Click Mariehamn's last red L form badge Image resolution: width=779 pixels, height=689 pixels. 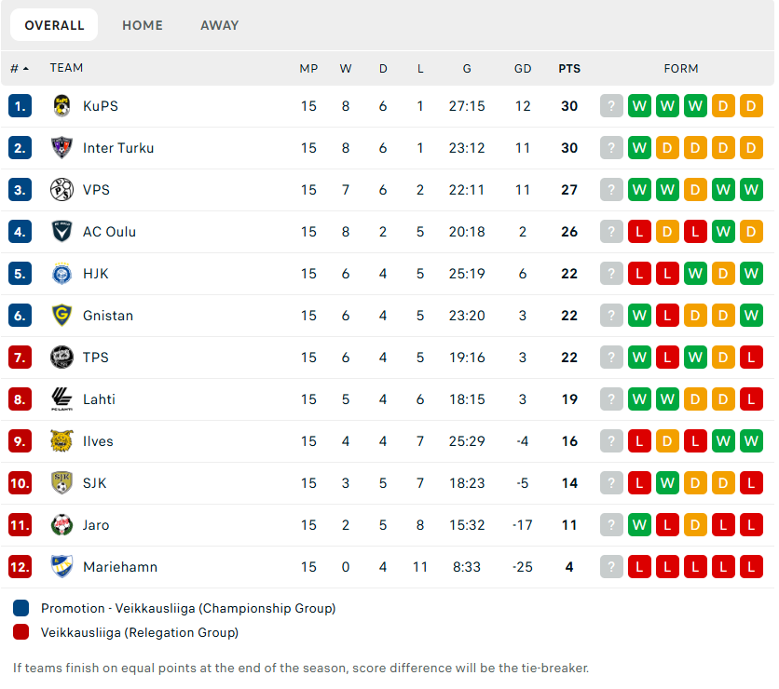[751, 566]
